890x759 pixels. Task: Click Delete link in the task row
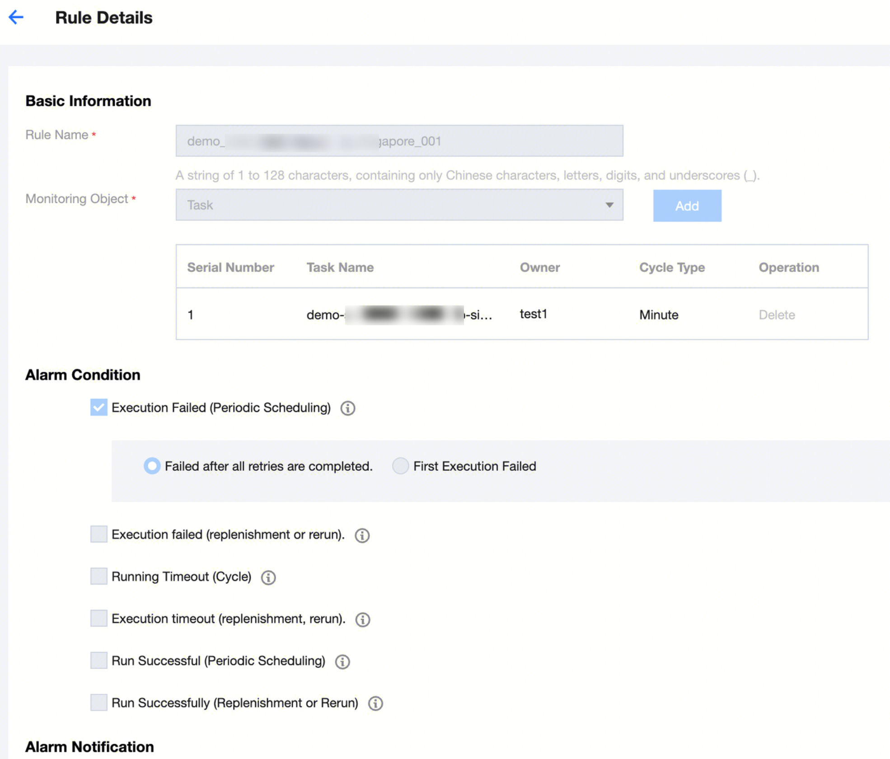(777, 315)
